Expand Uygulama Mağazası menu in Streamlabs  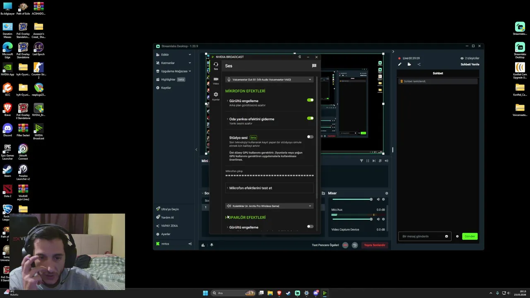click(173, 71)
